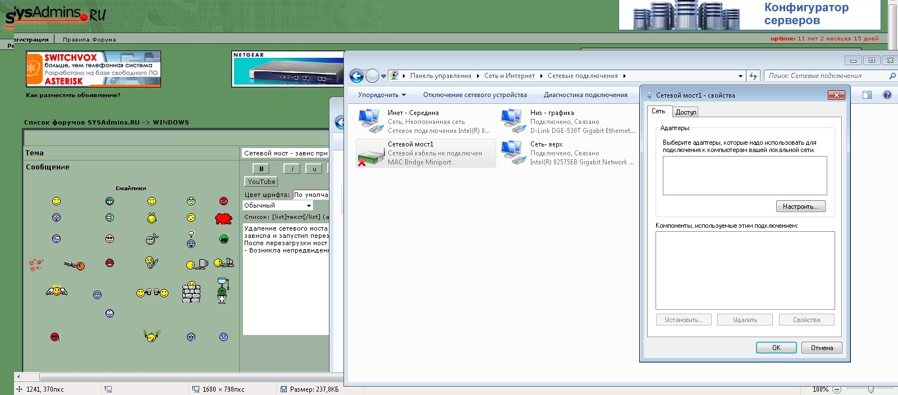Open the Как разместить объявление? link
This screenshot has width=898, height=395.
tap(73, 95)
